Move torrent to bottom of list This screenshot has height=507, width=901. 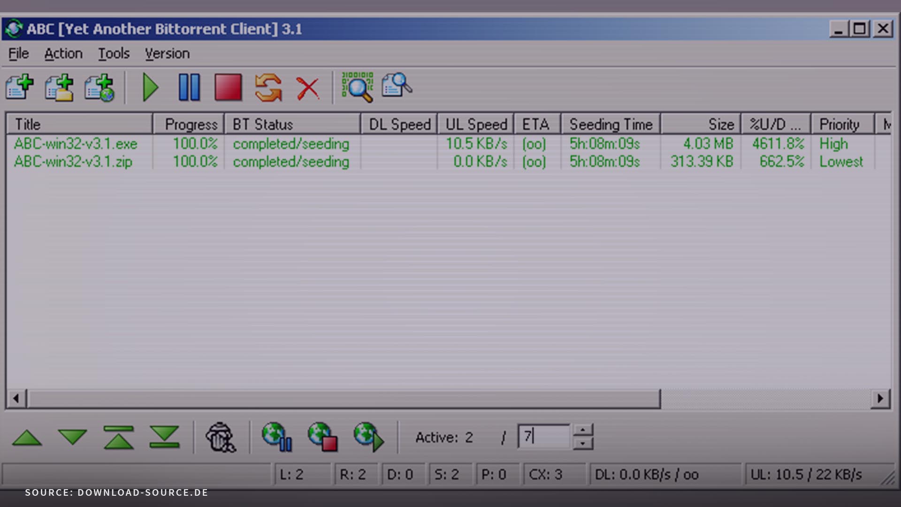[164, 437]
